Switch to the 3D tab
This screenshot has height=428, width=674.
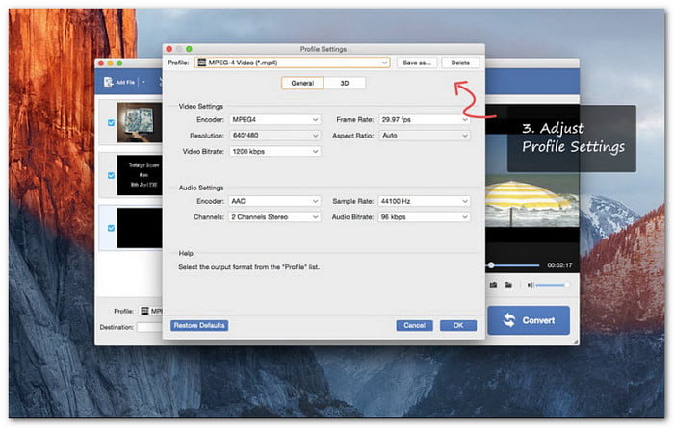(345, 84)
